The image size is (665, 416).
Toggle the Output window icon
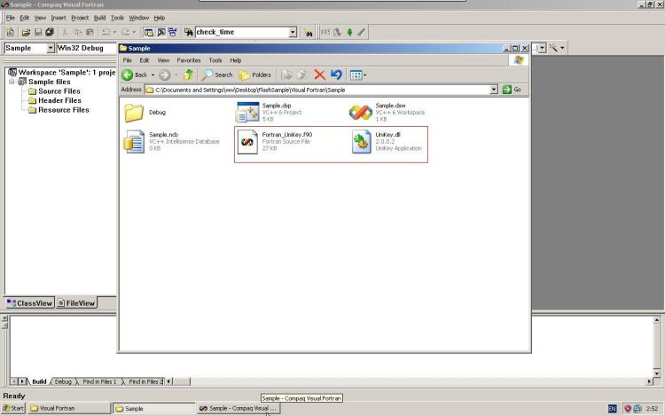pyautogui.click(x=161, y=32)
